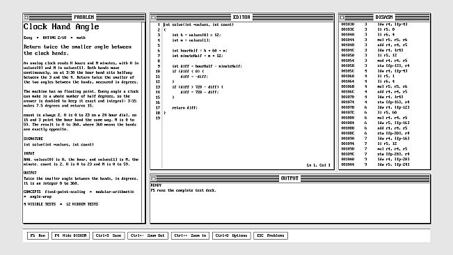Image resolution: width=453 pixels, height=255 pixels.
Task: Click the "diff = -diff;" line in editor
Action: click(x=194, y=77)
